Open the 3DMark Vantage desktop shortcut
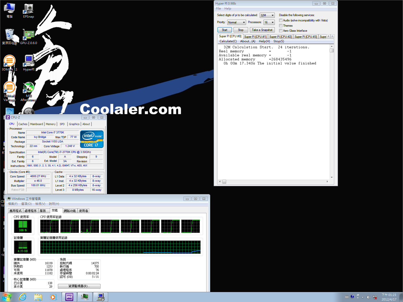 pos(10,91)
